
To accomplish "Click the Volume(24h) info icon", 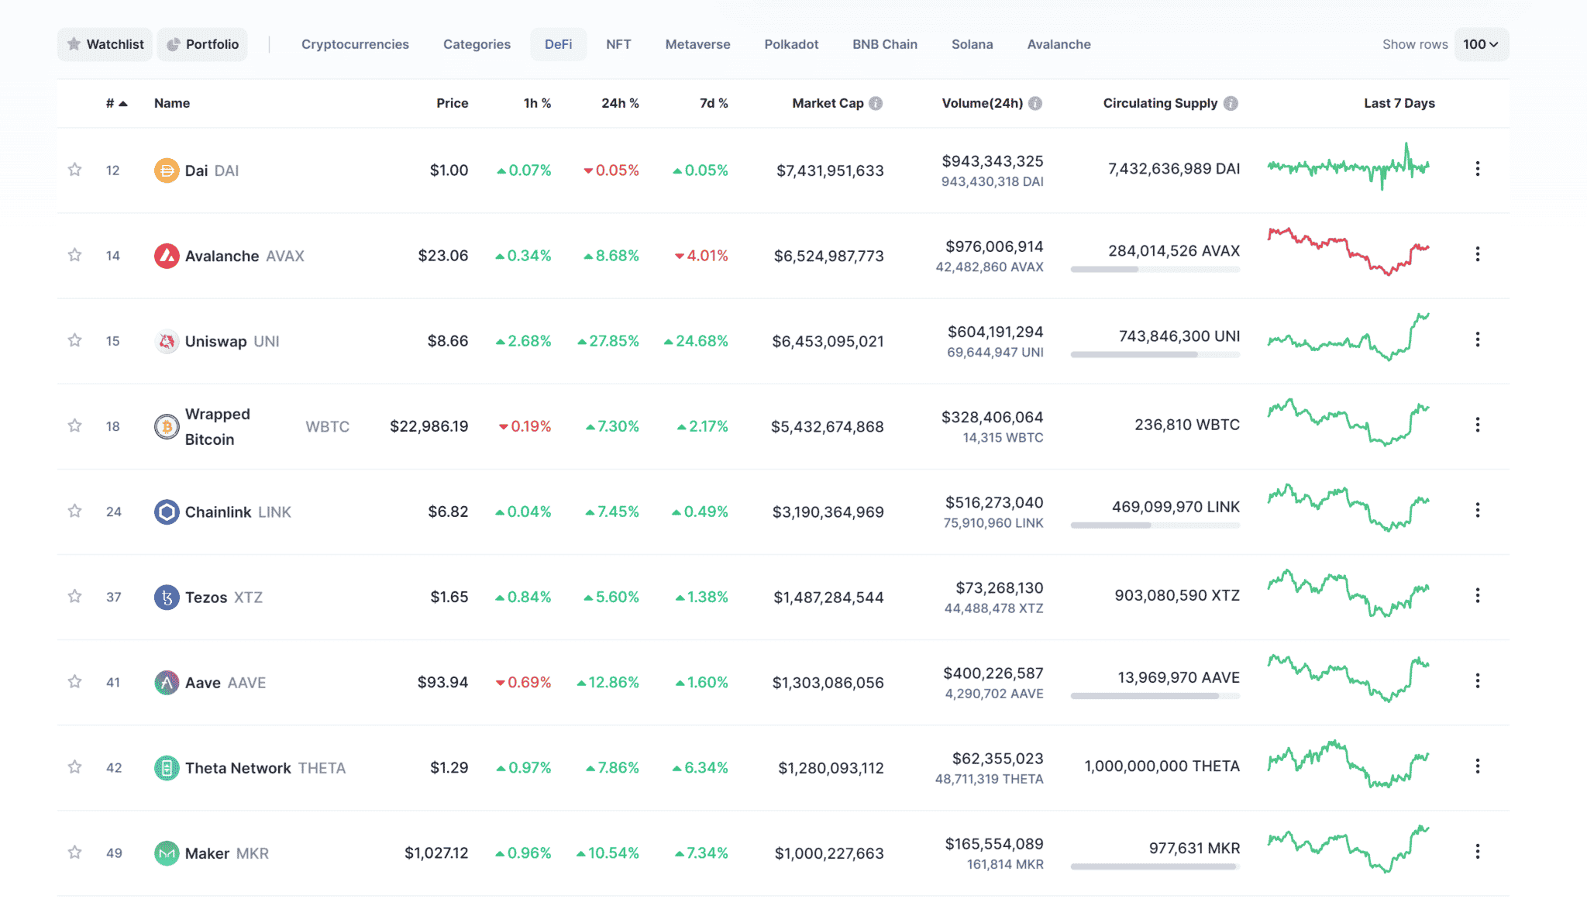I will point(1035,103).
